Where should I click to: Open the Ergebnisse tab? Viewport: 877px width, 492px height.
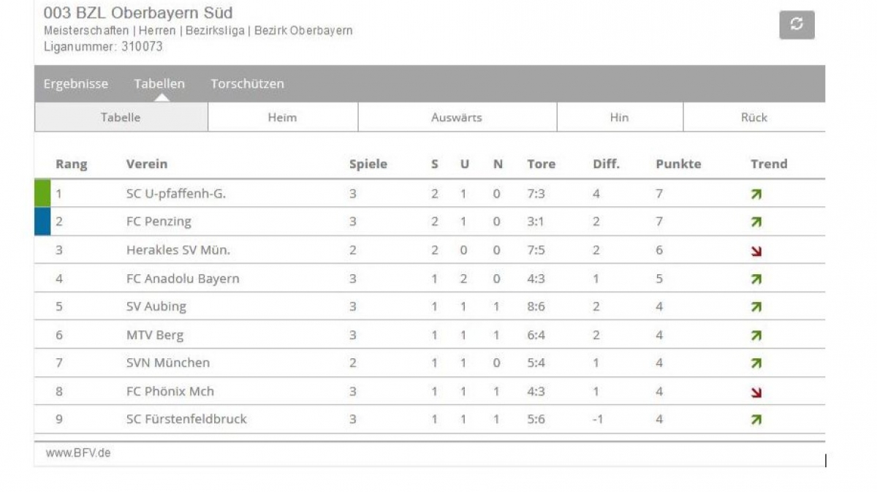75,83
